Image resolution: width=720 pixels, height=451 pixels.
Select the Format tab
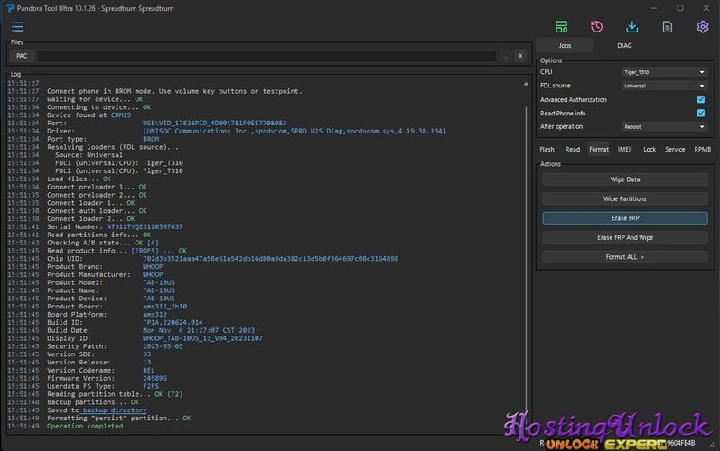click(x=599, y=149)
